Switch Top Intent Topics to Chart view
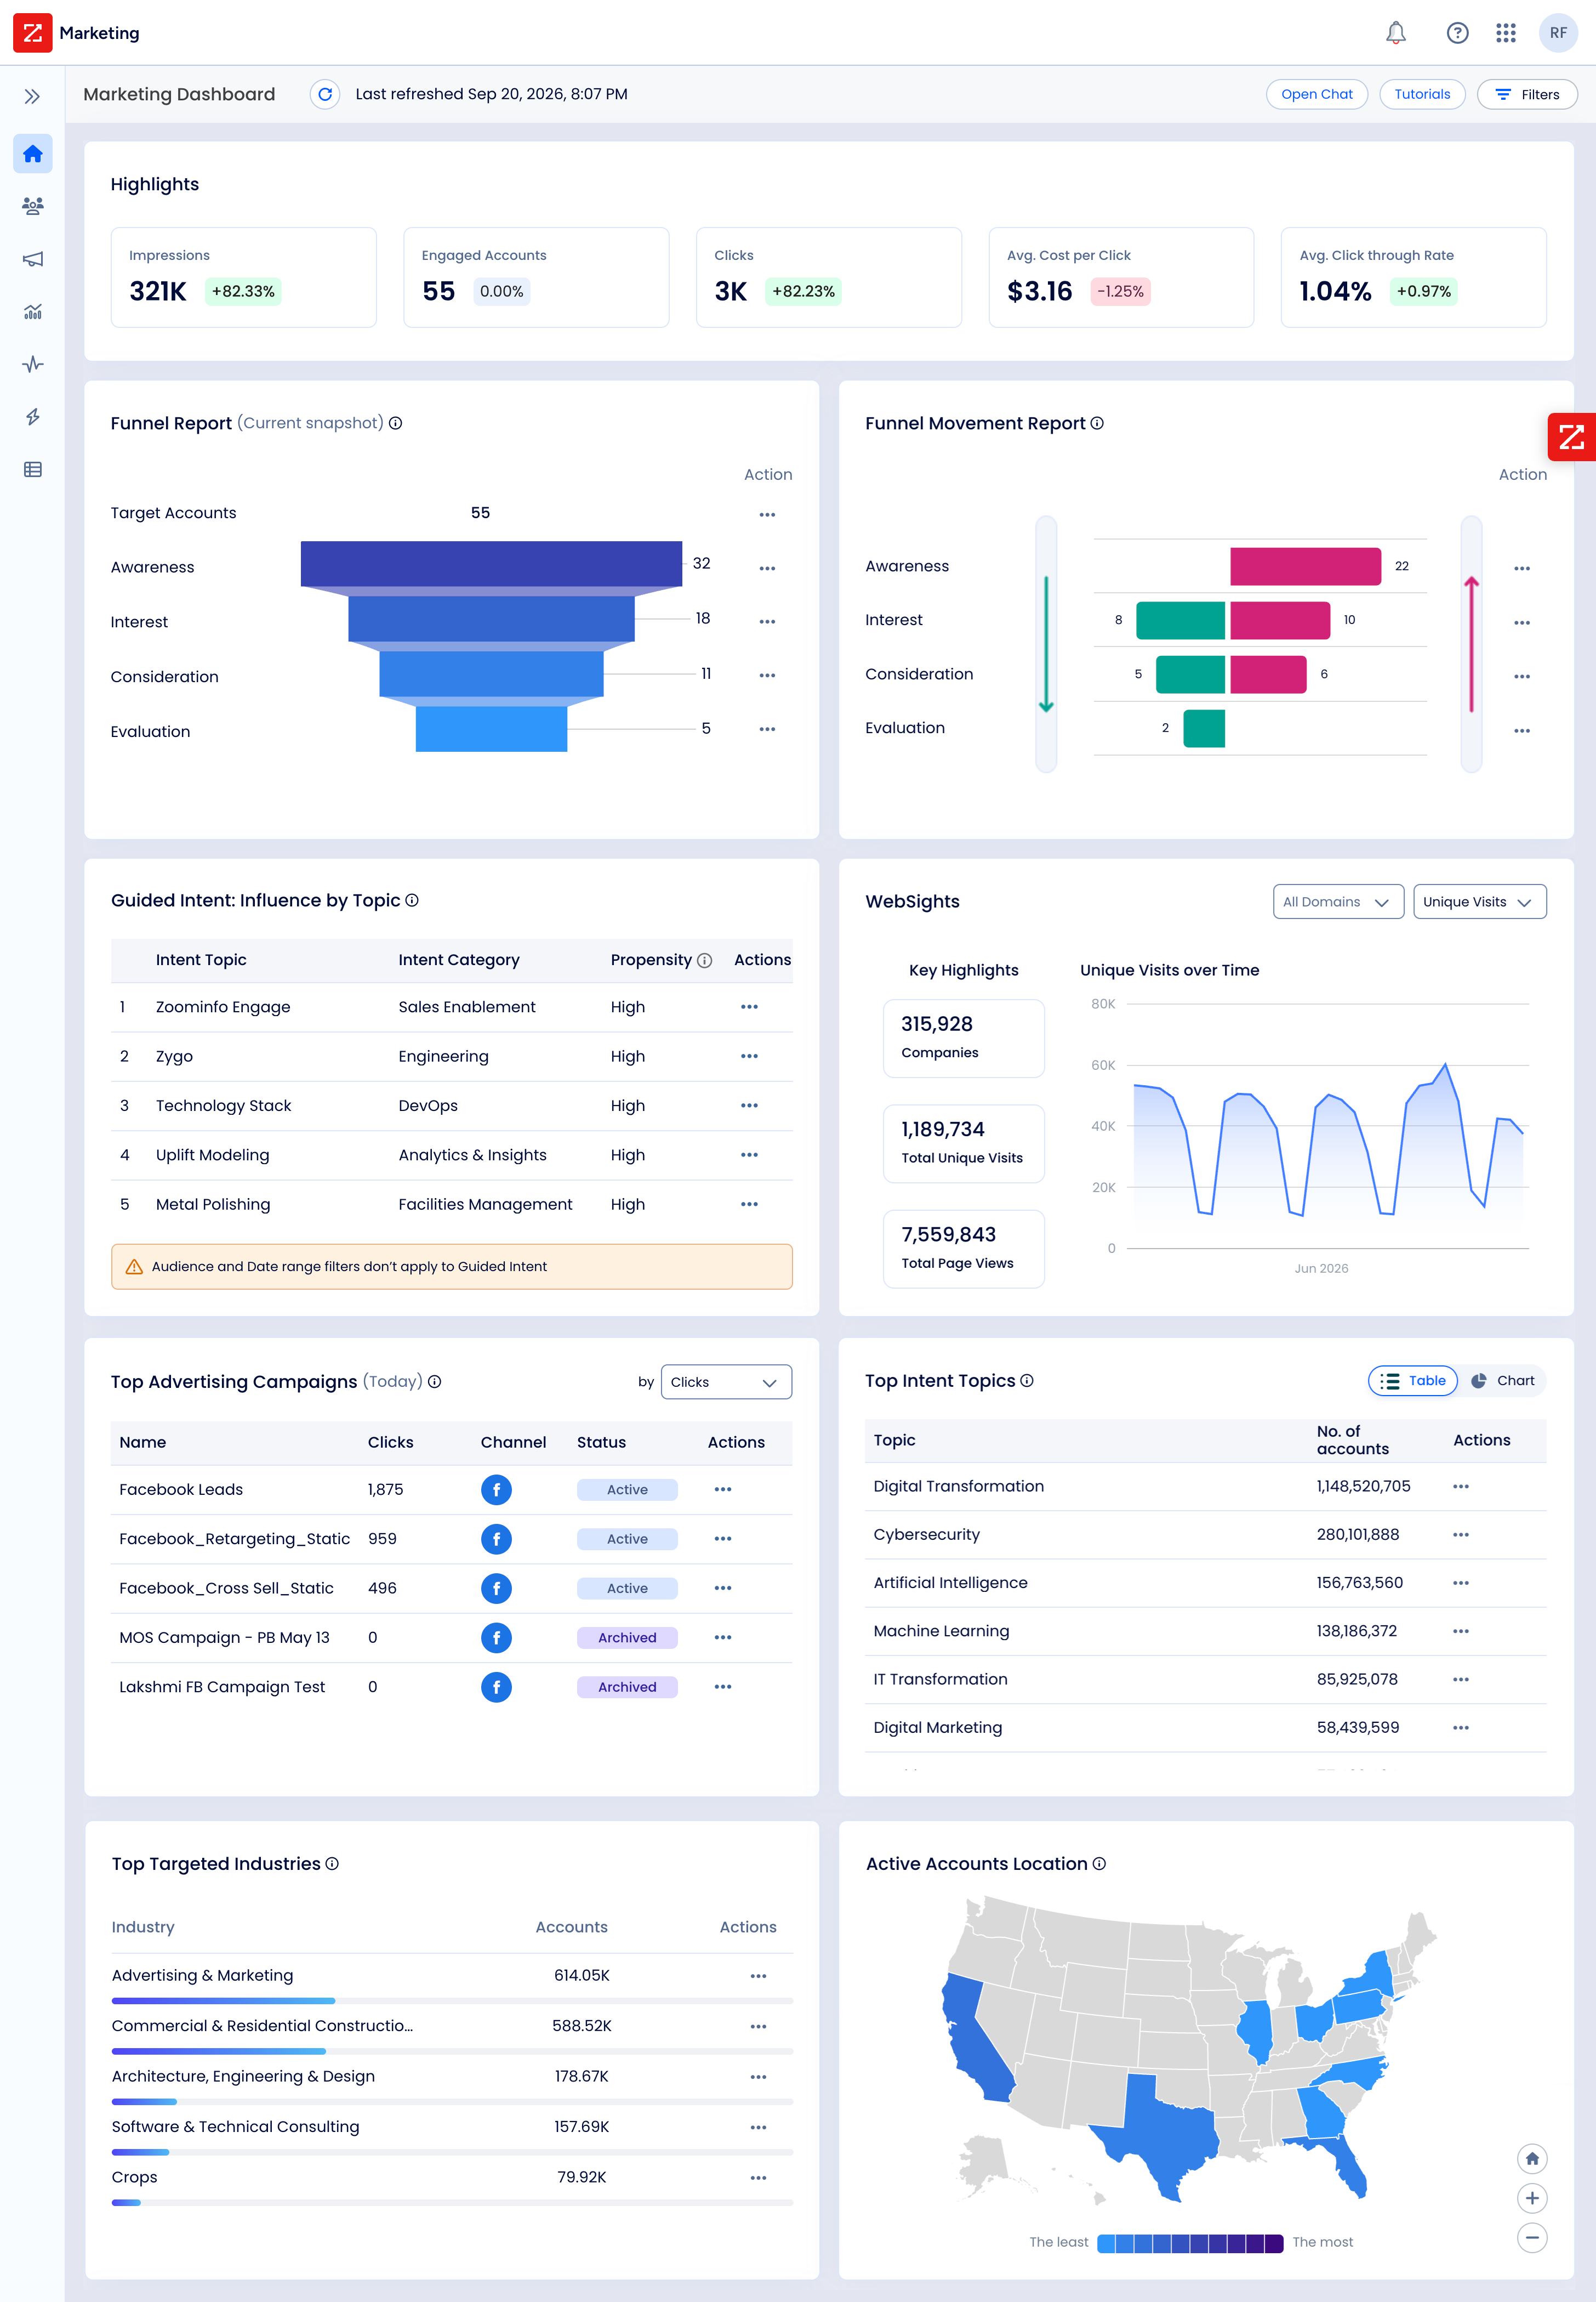 1502,1381
